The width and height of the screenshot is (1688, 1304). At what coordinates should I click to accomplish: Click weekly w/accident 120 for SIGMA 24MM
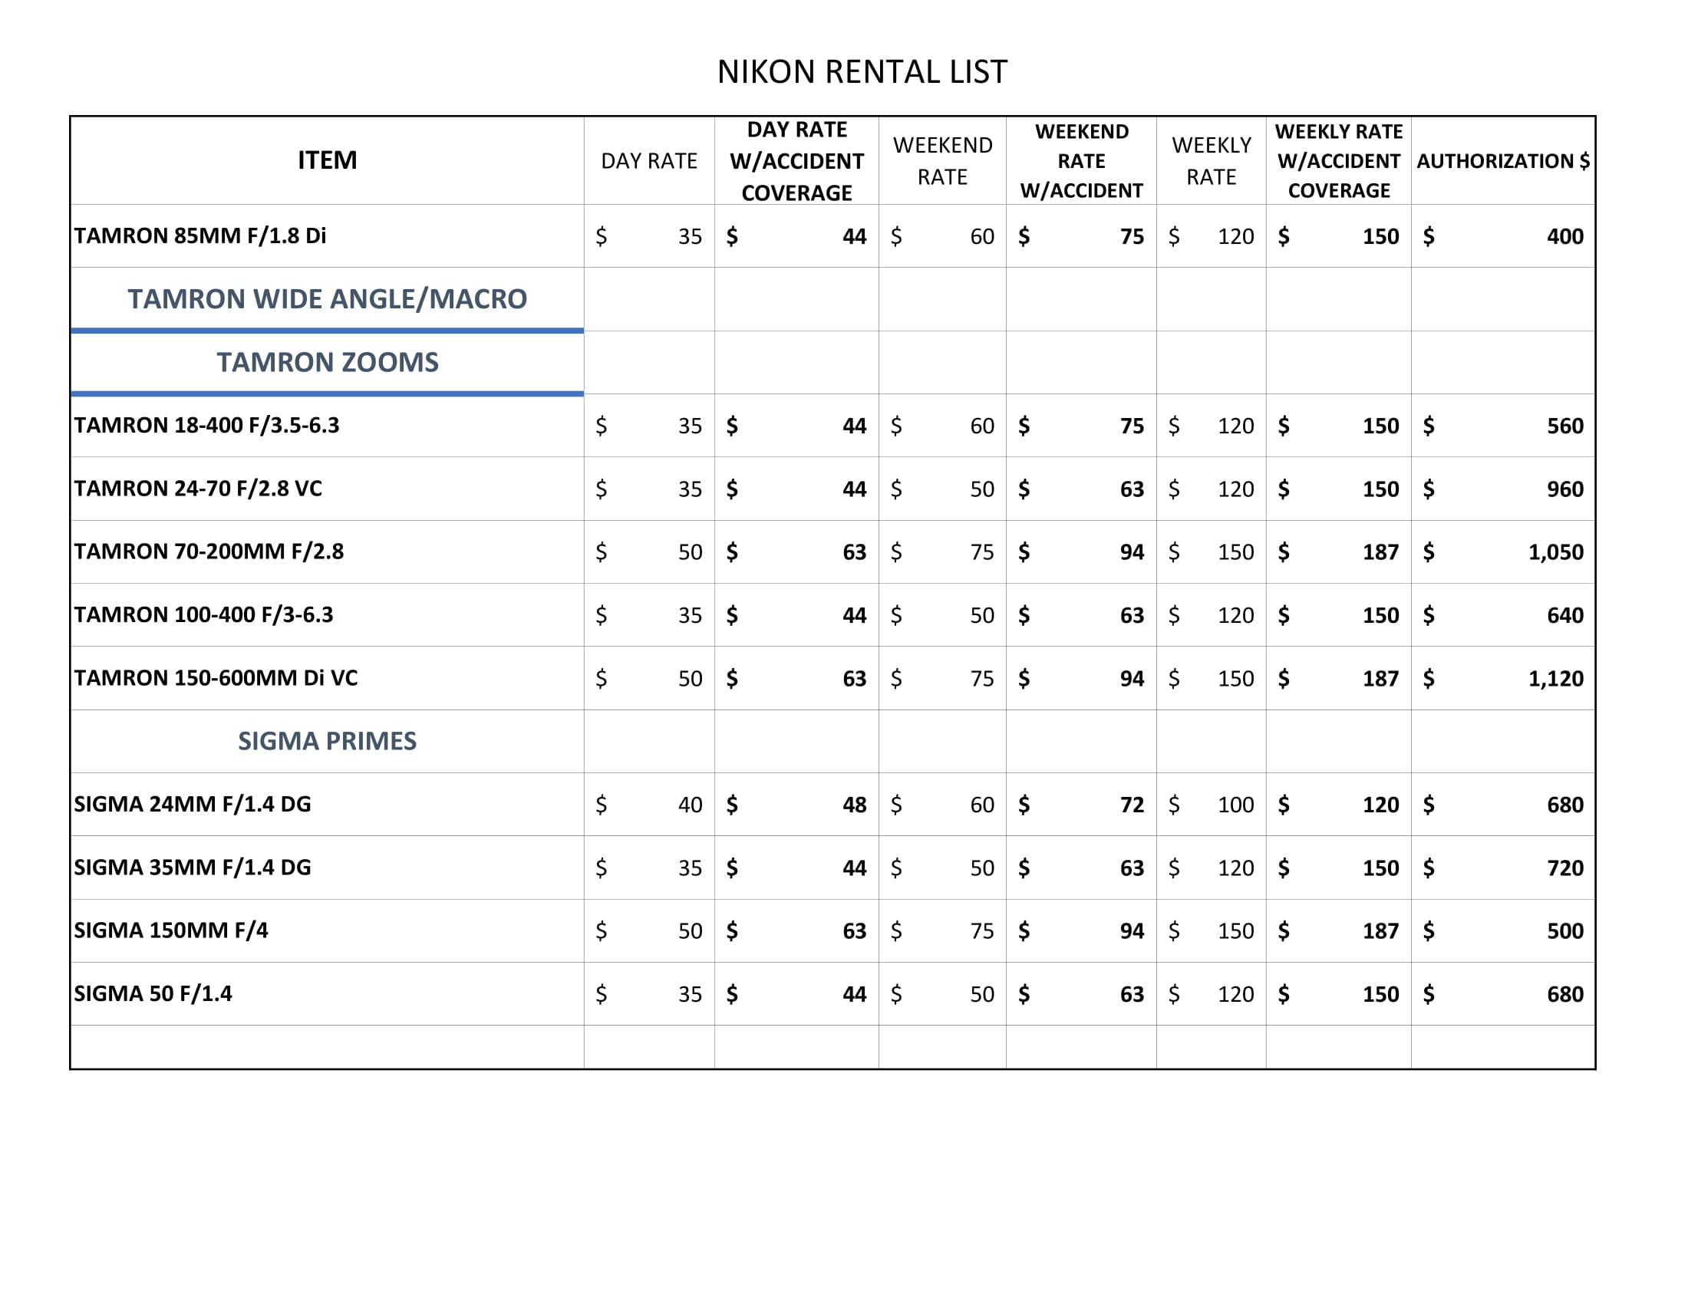[1380, 805]
